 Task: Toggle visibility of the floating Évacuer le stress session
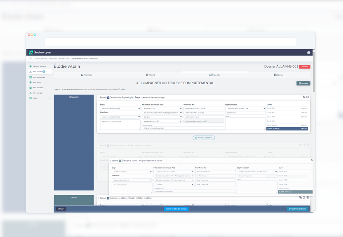pos(311,160)
